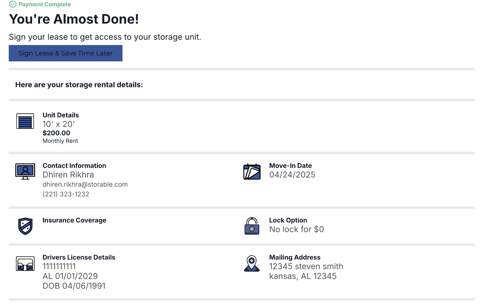
Task: Click the move-in date calendar icon
Action: click(x=252, y=172)
